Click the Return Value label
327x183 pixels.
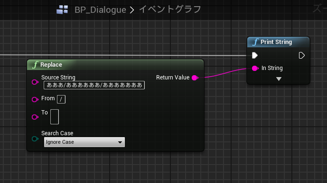pyautogui.click(x=173, y=78)
